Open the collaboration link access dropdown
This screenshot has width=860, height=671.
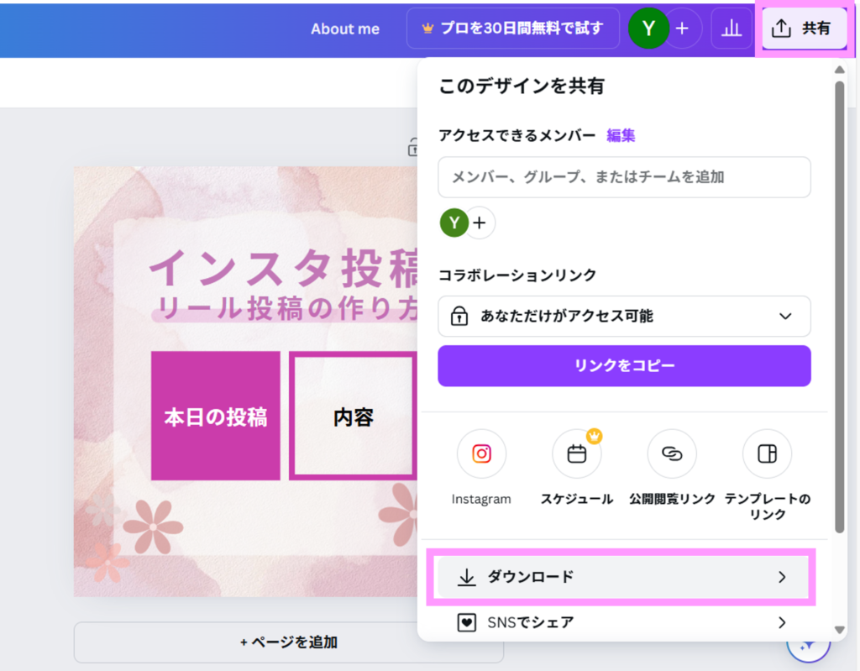[x=624, y=316]
